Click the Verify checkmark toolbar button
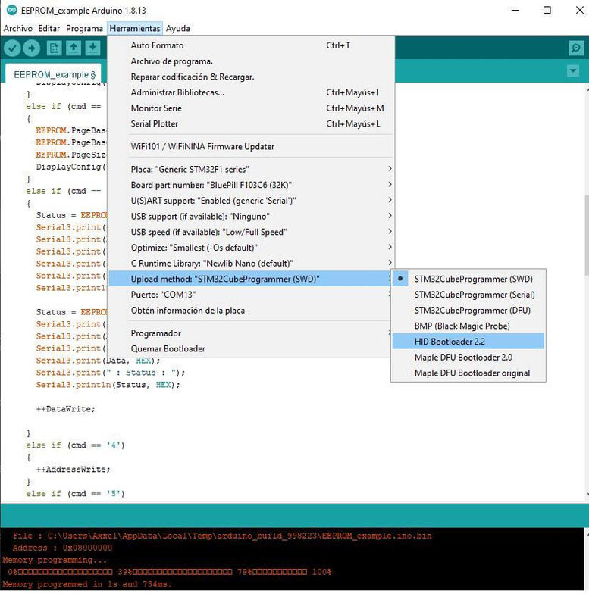Image resolution: width=589 pixels, height=606 pixels. coord(12,48)
